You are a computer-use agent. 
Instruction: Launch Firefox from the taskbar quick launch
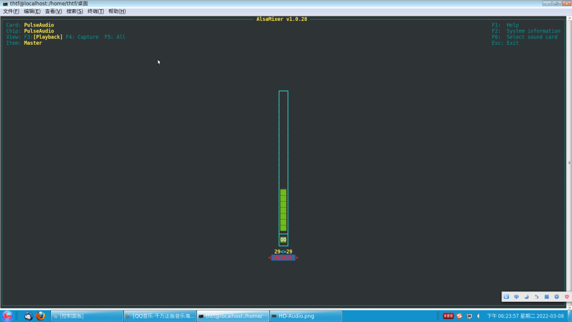point(40,316)
